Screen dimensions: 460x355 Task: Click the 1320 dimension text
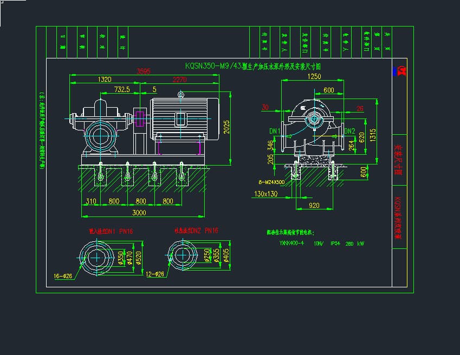click(x=104, y=80)
